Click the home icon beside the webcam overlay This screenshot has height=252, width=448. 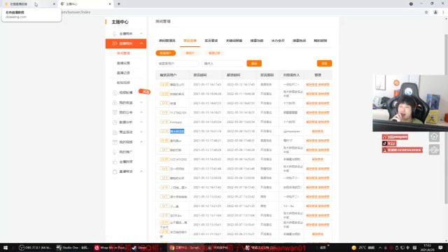434,136
